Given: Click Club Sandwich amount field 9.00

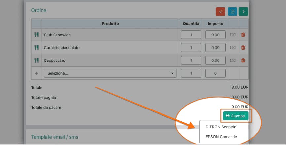Looking at the screenshot, I should pyautogui.click(x=215, y=35).
